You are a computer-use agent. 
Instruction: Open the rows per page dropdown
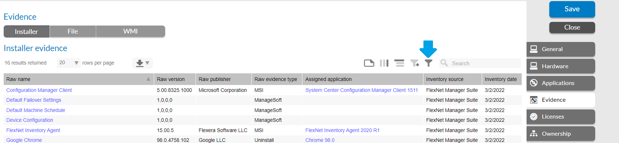pyautogui.click(x=69, y=63)
